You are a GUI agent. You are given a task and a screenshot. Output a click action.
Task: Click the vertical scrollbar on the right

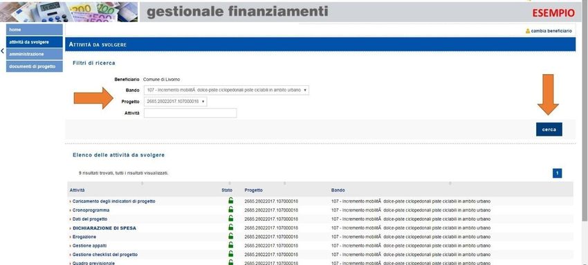[x=585, y=113]
